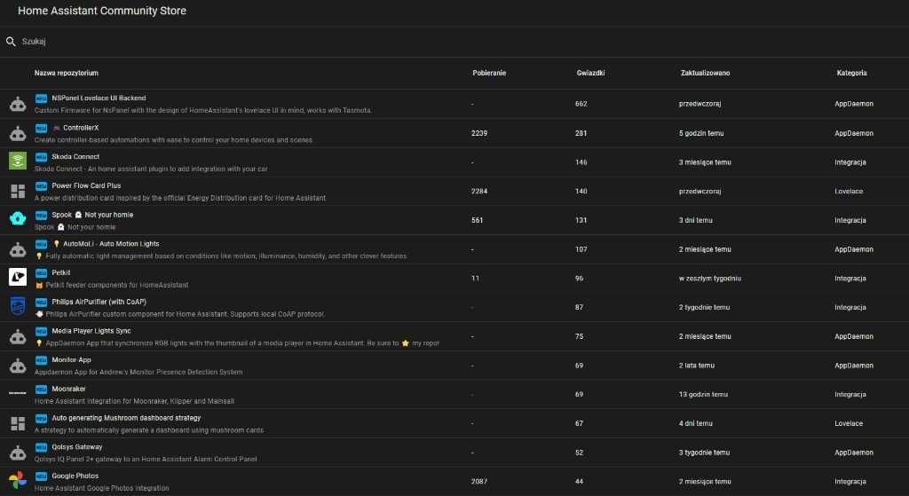Open the Petkit repository name
909x496 pixels.
click(61, 273)
